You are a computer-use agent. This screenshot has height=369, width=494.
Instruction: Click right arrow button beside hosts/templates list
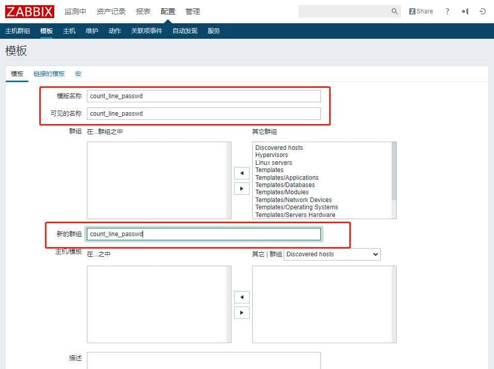241,313
